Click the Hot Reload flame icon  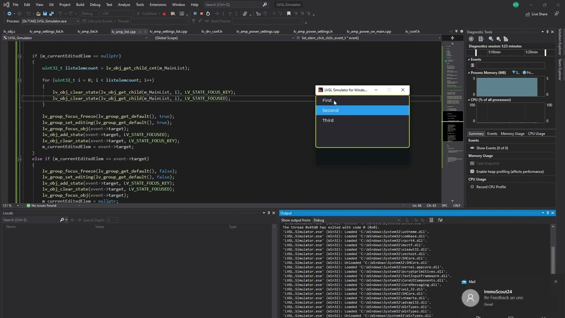pos(165,14)
